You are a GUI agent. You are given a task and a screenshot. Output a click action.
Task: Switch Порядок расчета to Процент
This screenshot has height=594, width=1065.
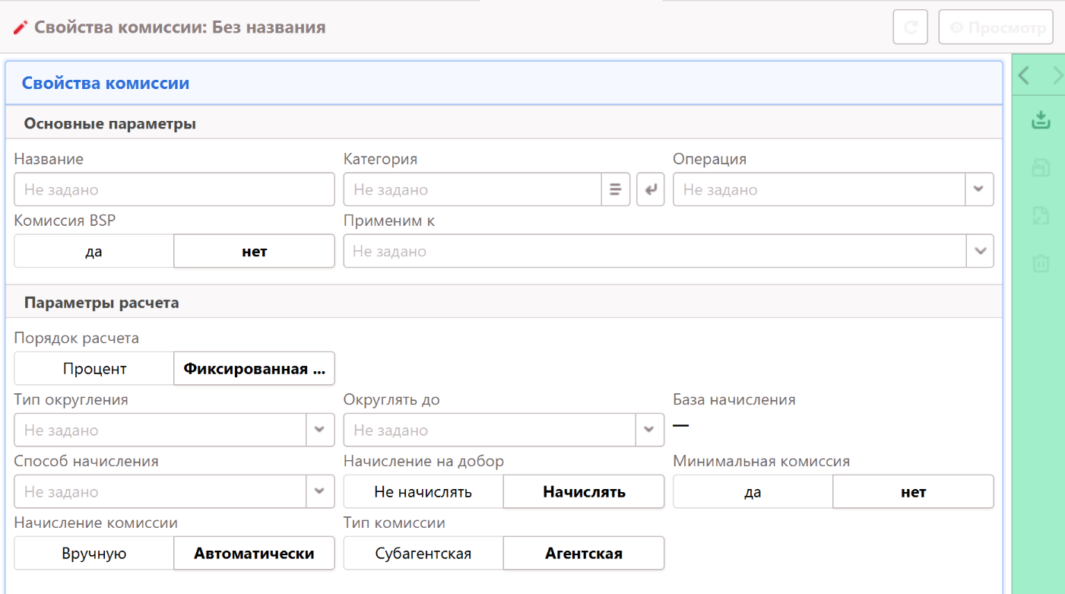tap(94, 369)
